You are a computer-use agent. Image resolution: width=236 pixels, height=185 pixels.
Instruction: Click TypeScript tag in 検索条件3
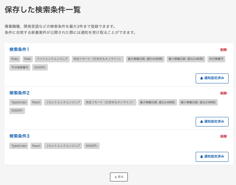pyautogui.click(x=19, y=146)
